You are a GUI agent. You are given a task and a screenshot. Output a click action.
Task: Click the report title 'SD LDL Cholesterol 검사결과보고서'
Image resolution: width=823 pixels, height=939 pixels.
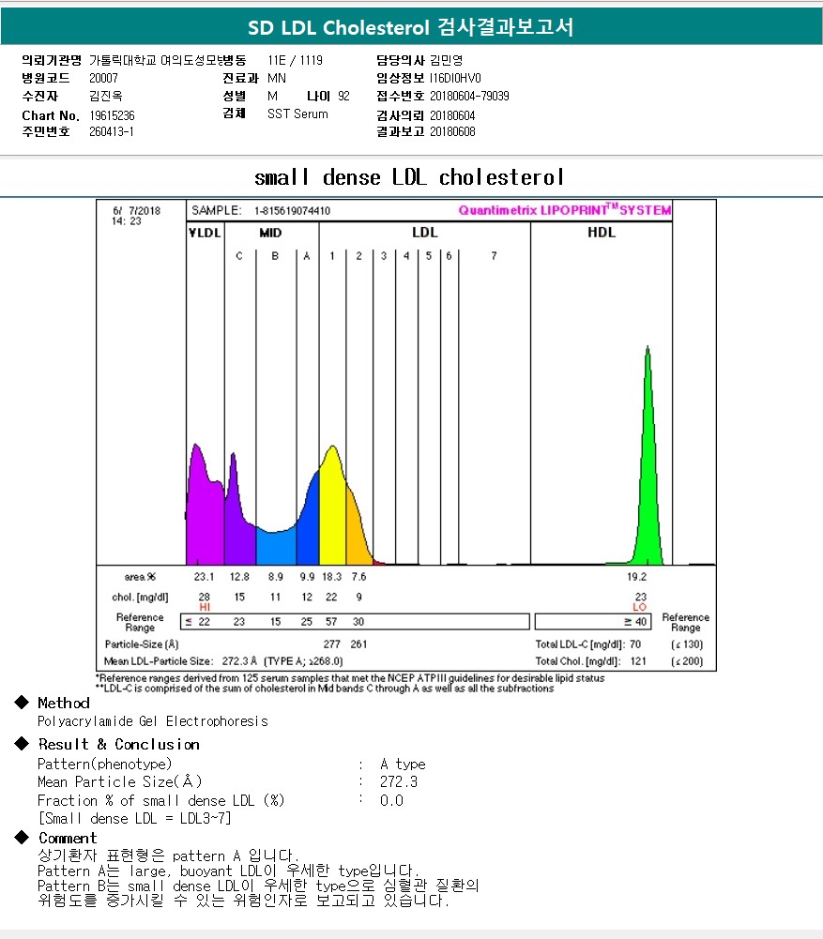[411, 27]
